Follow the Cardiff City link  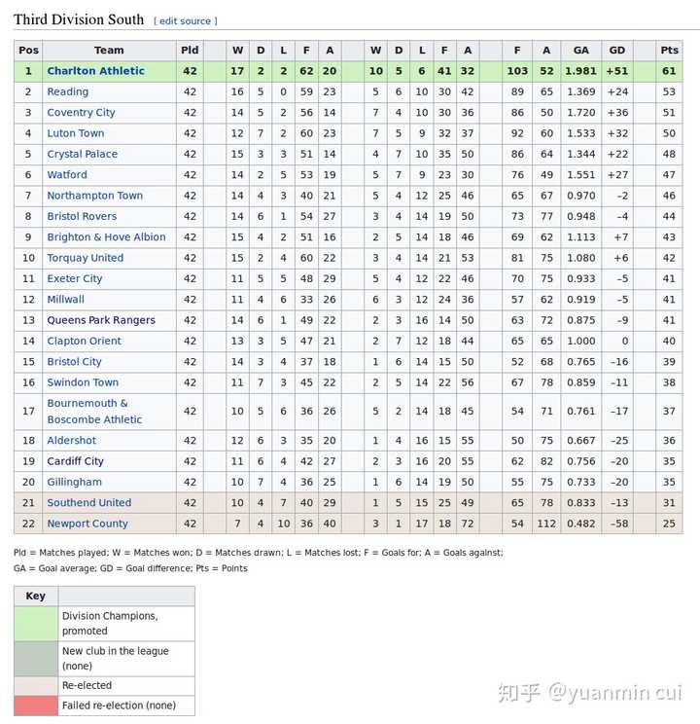click(75, 461)
